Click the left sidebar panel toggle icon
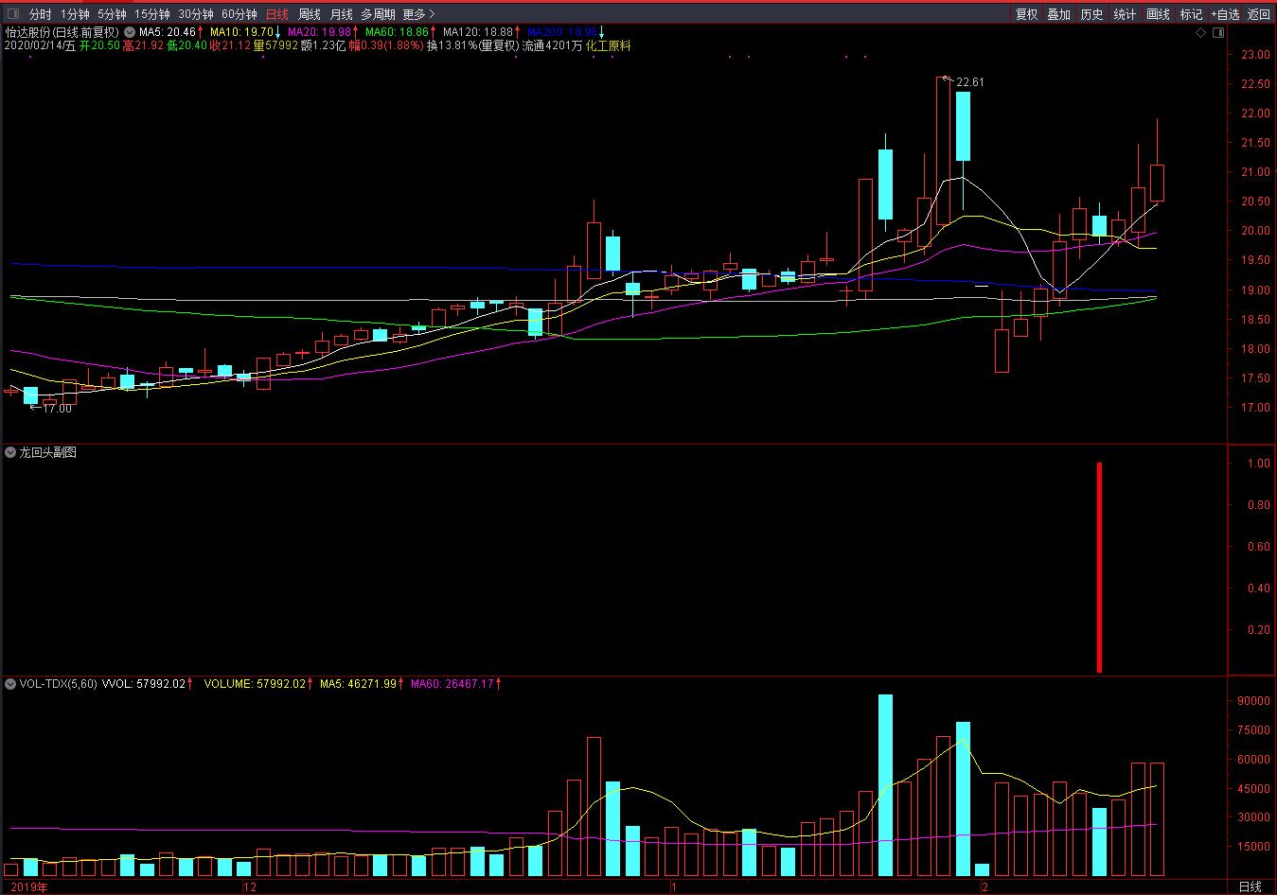 [12, 14]
